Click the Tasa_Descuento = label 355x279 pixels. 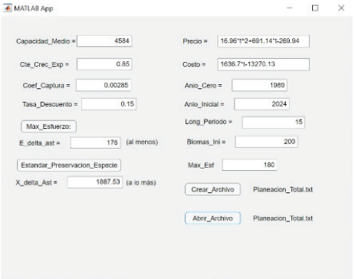pos(50,104)
